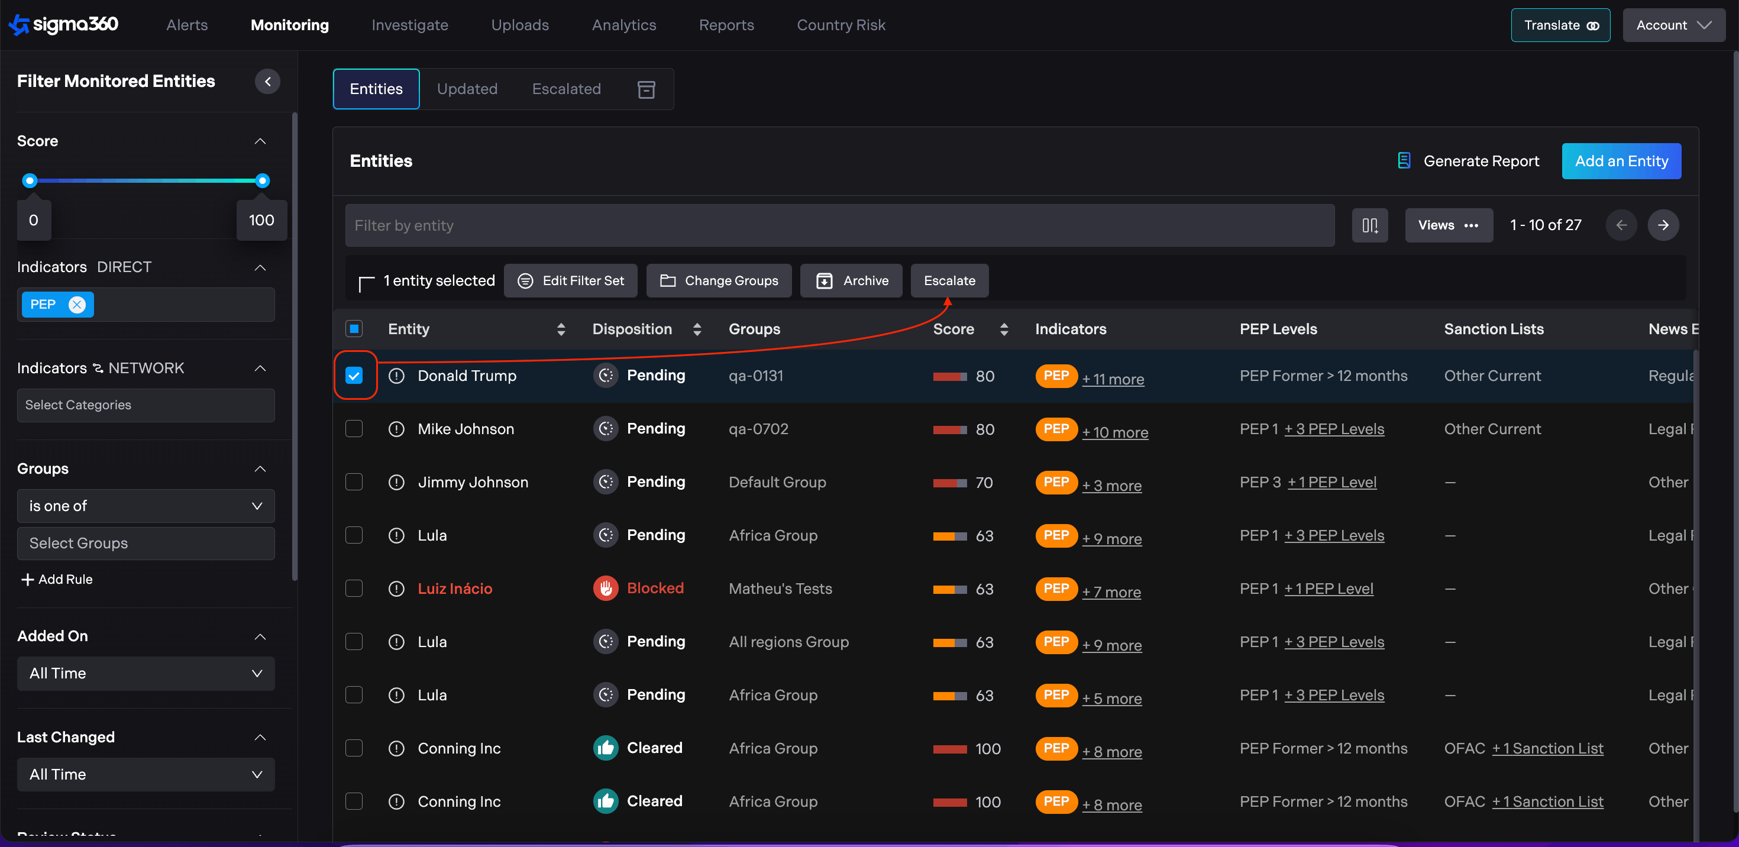The height and width of the screenshot is (847, 1739).
Task: Collapse the Score filter section
Action: (x=260, y=141)
